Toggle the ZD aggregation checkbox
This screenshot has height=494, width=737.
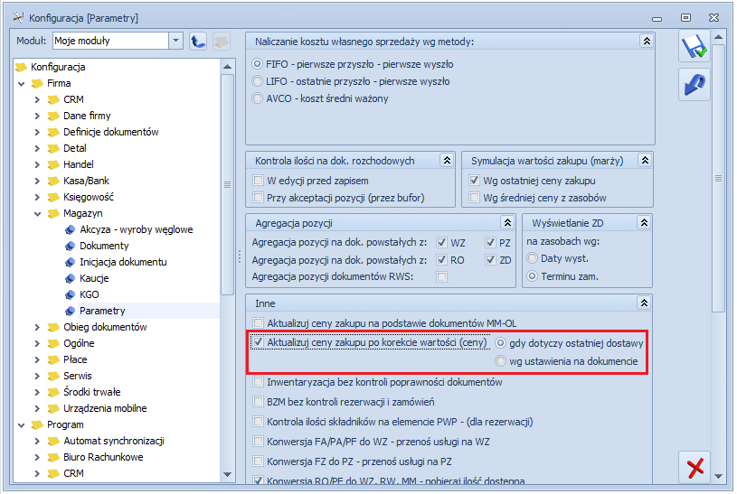pyautogui.click(x=491, y=260)
